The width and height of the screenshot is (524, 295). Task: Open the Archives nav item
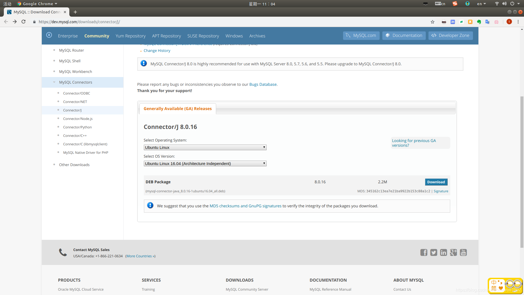pos(257,36)
